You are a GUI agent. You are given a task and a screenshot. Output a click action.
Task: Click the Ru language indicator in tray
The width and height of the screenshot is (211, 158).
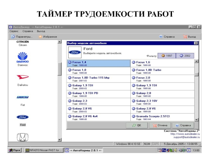[164, 150]
